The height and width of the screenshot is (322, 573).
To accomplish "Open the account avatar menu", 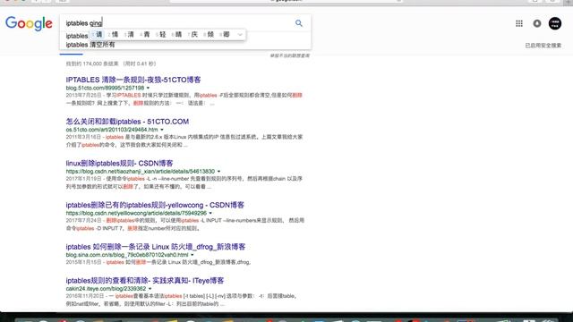I will (x=555, y=23).
